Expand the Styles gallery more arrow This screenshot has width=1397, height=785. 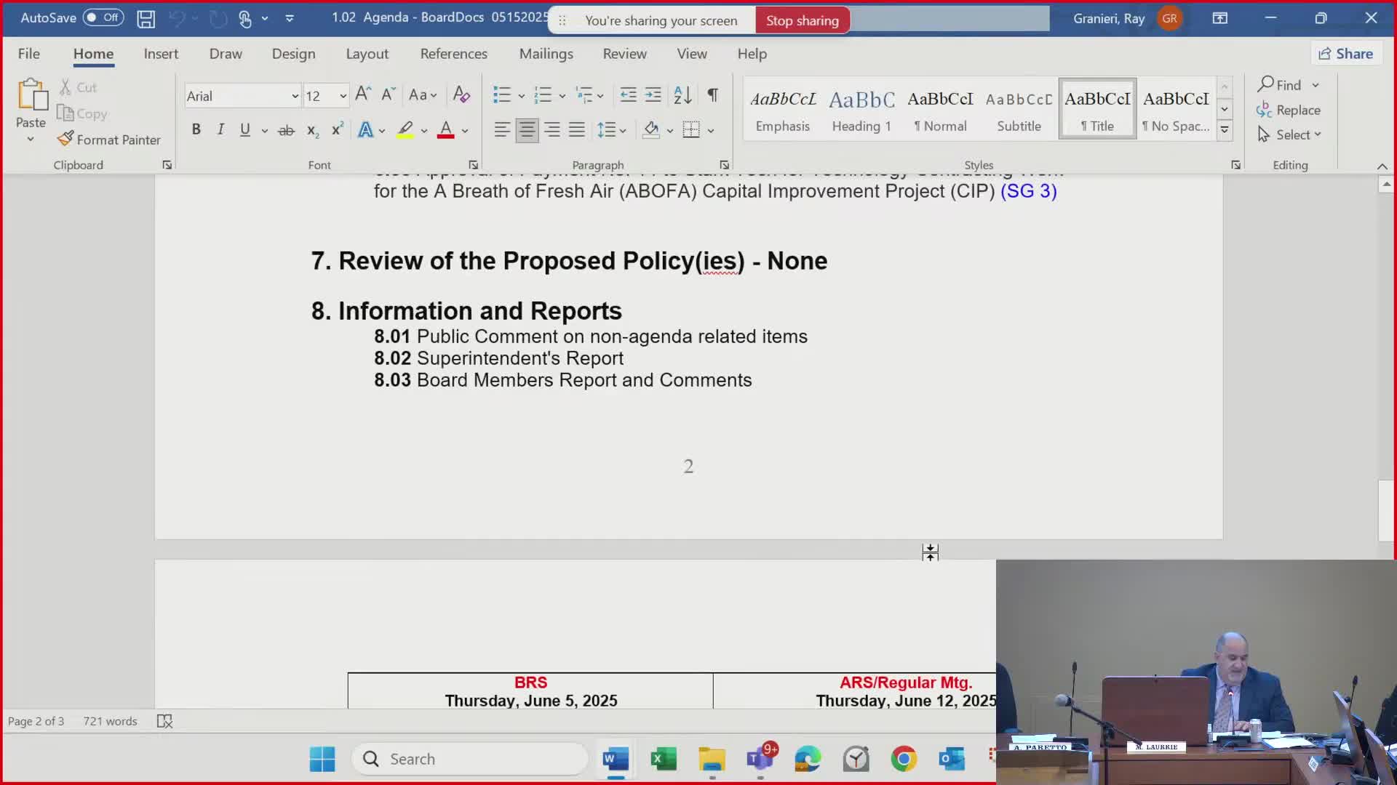point(1225,130)
